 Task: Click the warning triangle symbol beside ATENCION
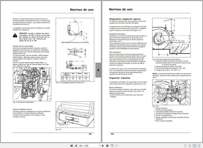click(15, 35)
